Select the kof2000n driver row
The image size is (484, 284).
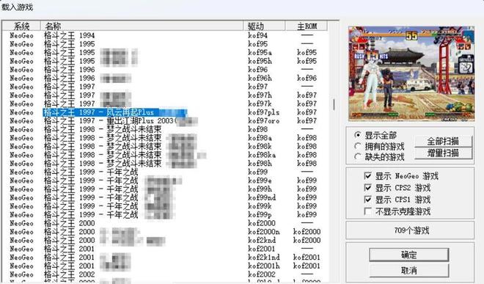click(165, 232)
